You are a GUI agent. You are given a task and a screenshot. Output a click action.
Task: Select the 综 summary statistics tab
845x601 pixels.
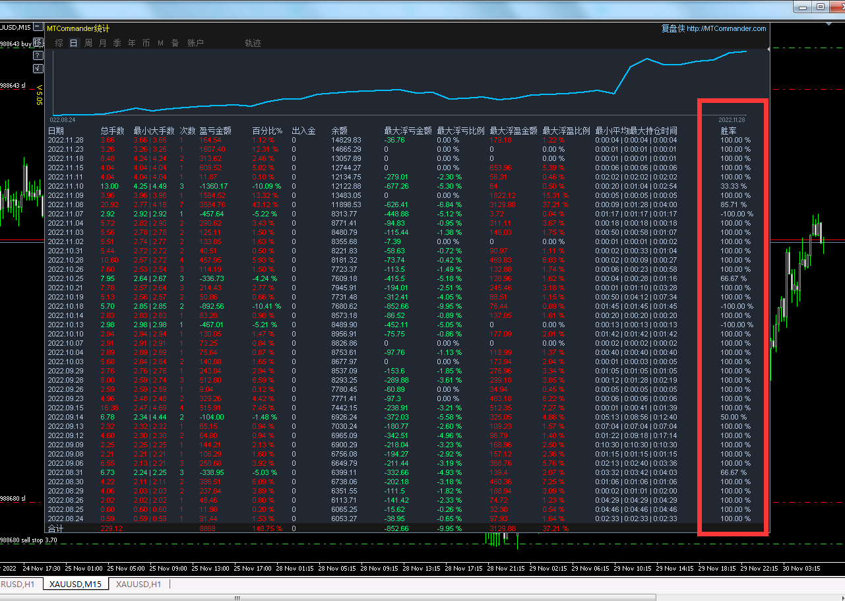coord(59,43)
